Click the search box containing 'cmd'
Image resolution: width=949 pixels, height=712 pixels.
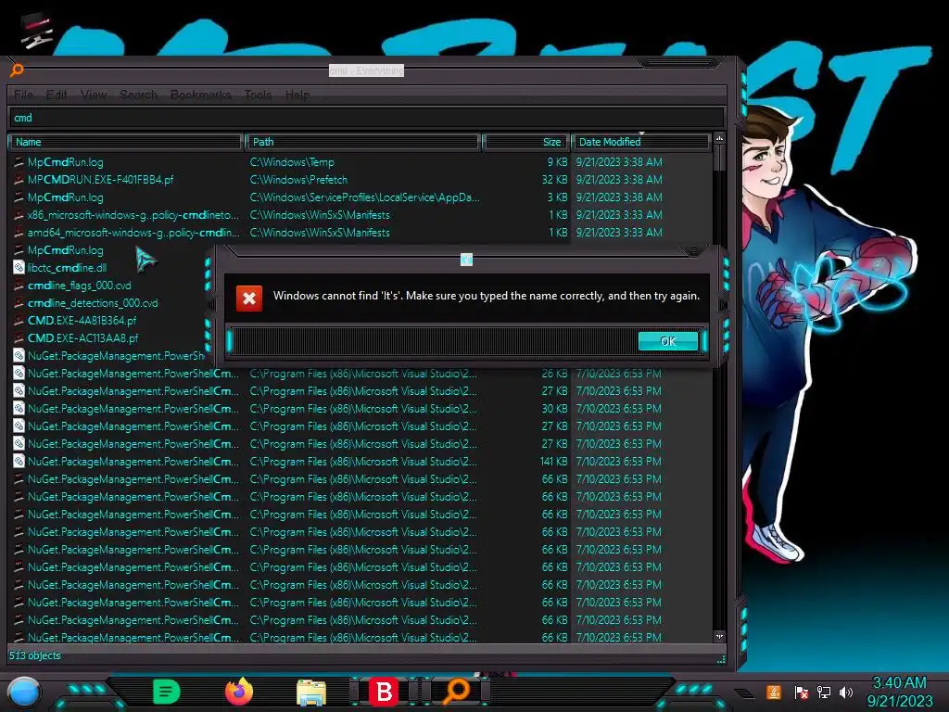pos(367,118)
